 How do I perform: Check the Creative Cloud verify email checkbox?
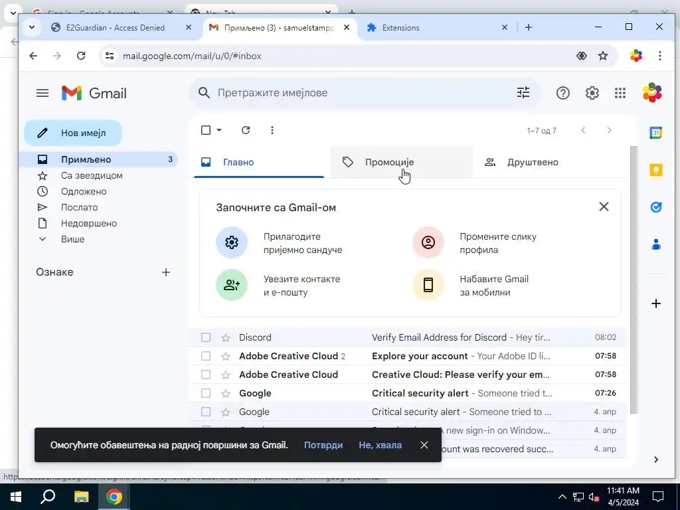pos(206,375)
